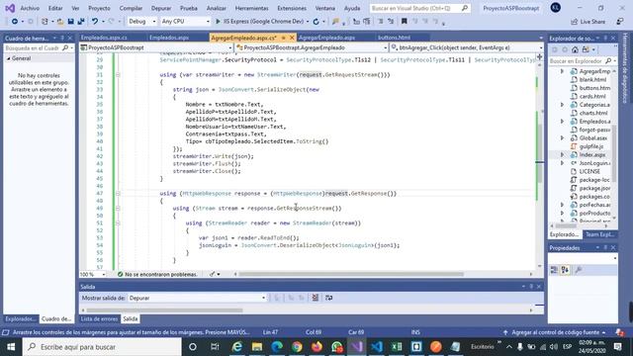Click the Herramientas de diagnóstico side tab

(625, 68)
